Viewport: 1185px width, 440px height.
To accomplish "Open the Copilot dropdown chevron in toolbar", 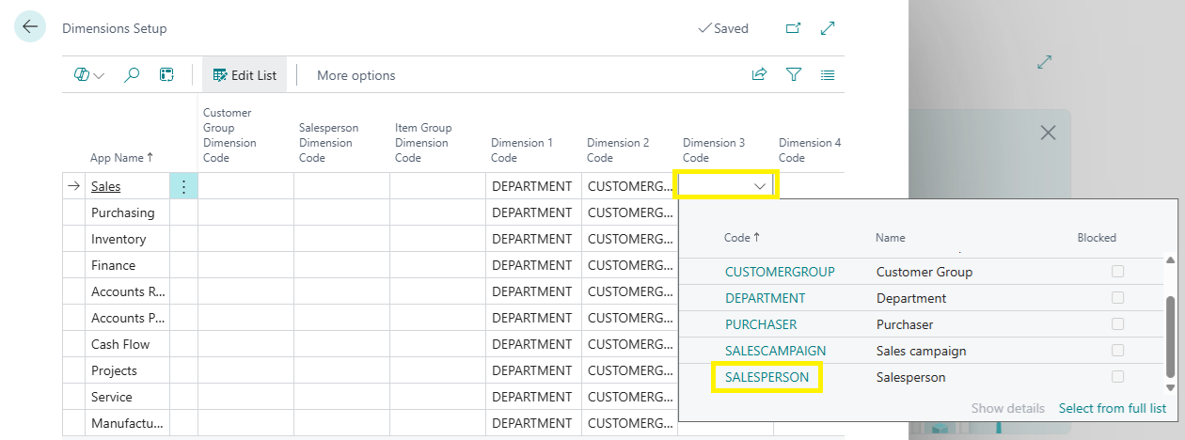I will pyautogui.click(x=99, y=75).
